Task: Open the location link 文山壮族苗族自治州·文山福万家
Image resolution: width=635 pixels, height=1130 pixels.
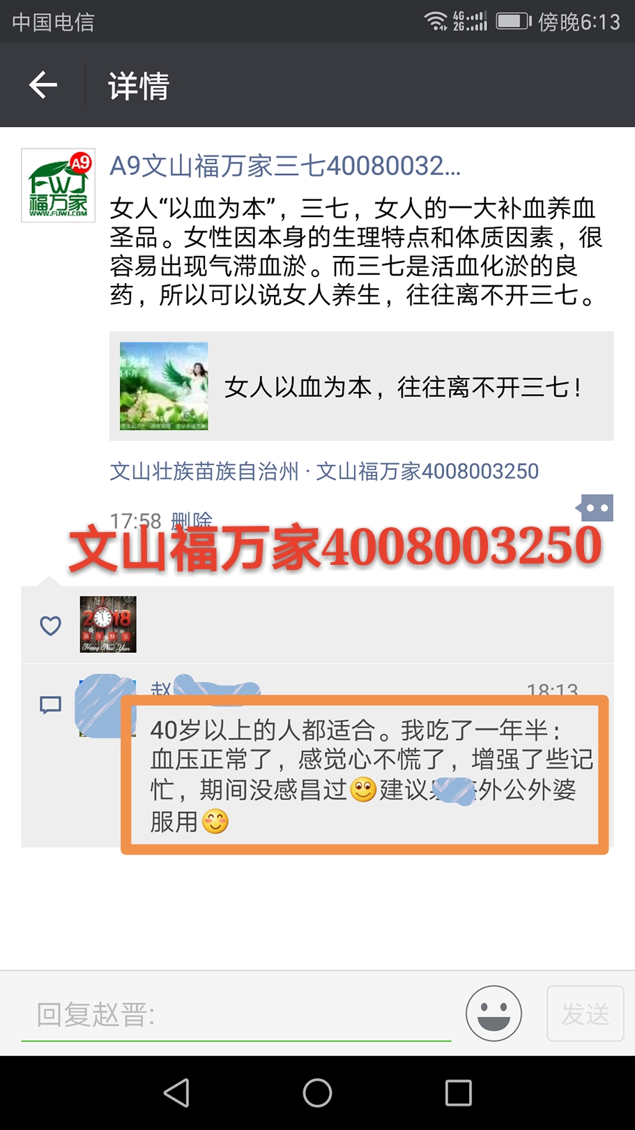Action: click(324, 472)
